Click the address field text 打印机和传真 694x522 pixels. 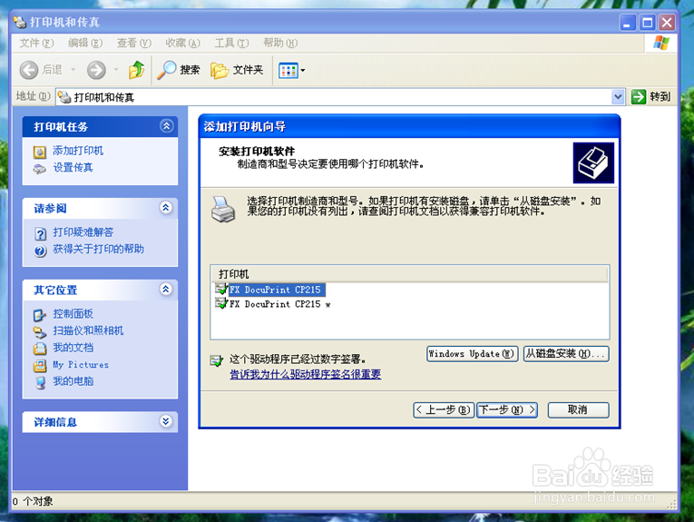coord(104,97)
